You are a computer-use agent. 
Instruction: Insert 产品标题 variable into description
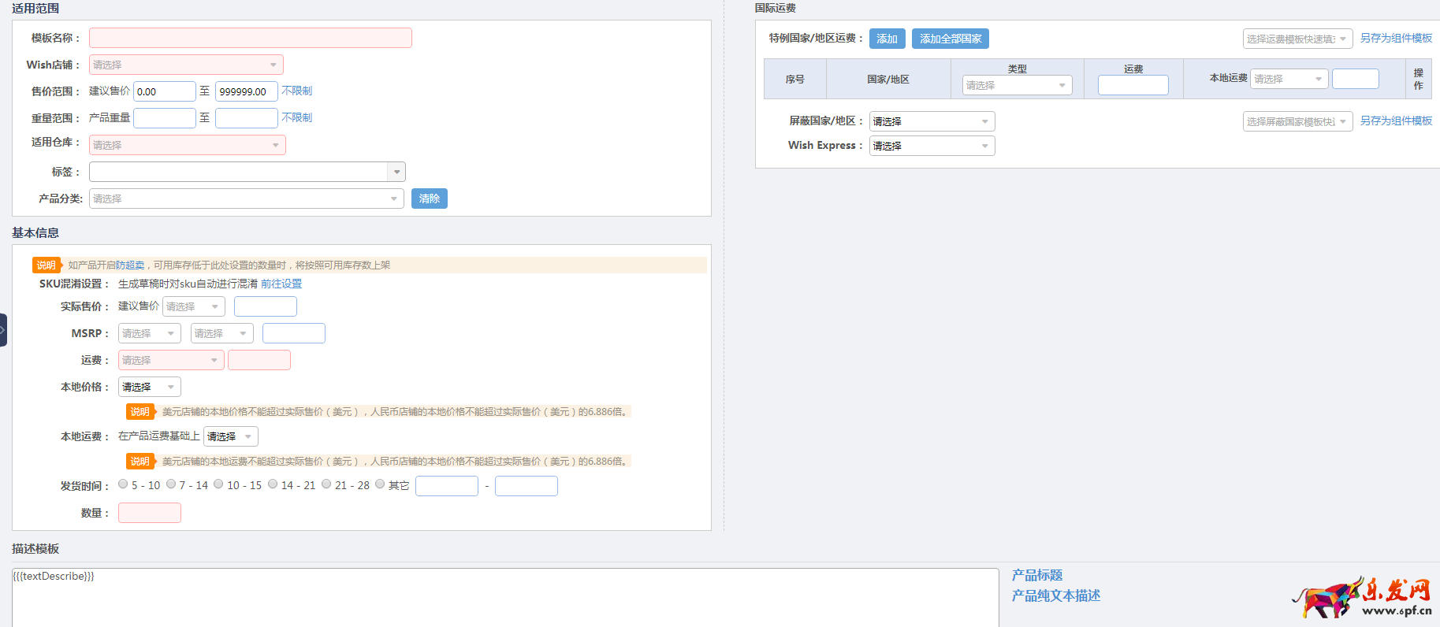(x=1037, y=575)
